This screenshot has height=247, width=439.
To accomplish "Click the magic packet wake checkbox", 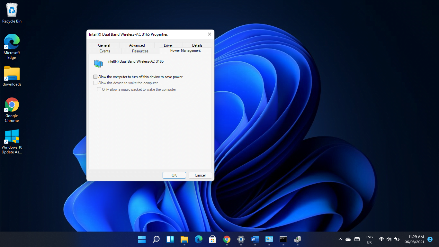I will pos(99,89).
